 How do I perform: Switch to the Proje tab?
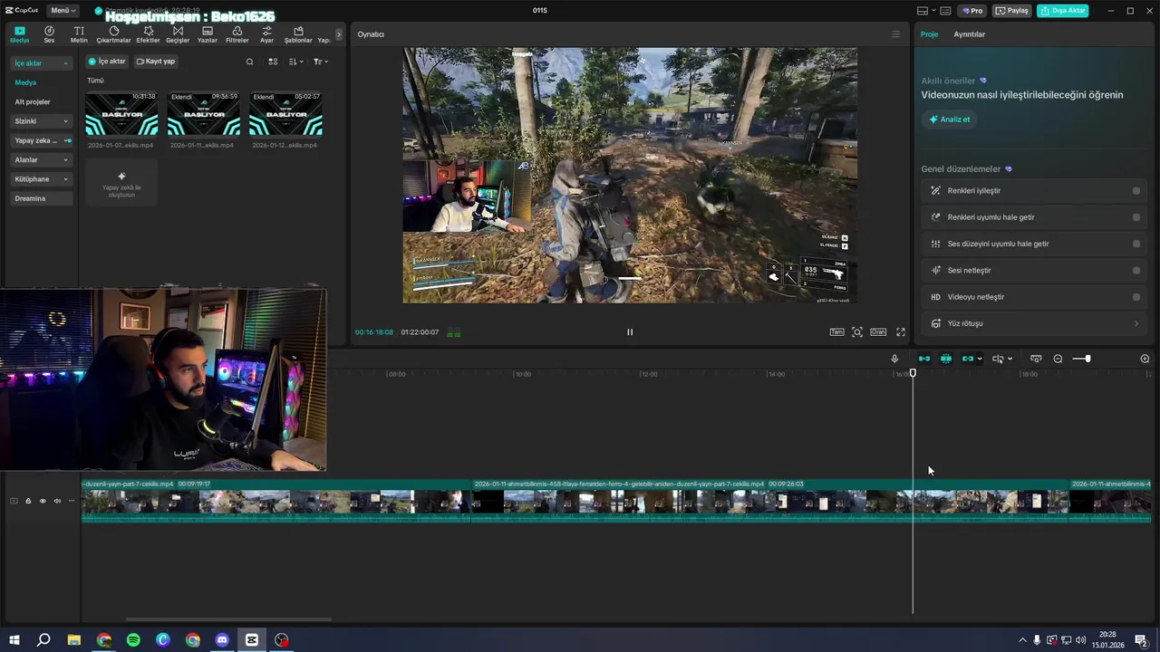pyautogui.click(x=930, y=34)
